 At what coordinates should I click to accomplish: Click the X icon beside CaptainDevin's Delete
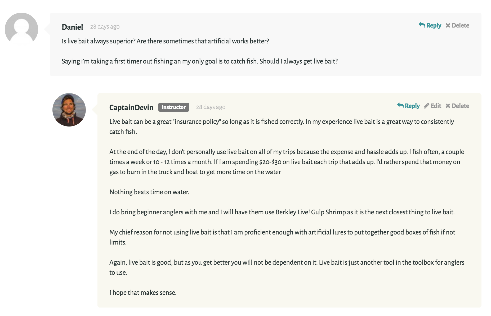(x=448, y=106)
